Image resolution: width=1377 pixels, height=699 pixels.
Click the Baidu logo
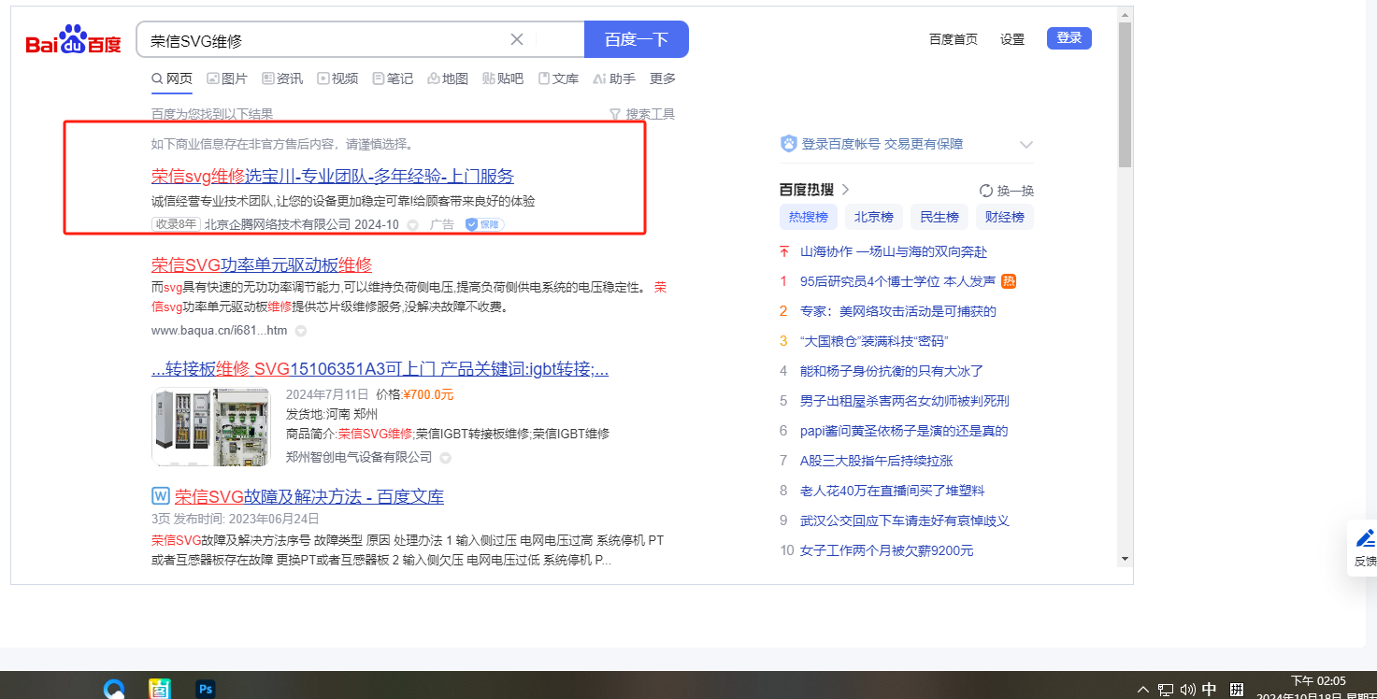[73, 40]
